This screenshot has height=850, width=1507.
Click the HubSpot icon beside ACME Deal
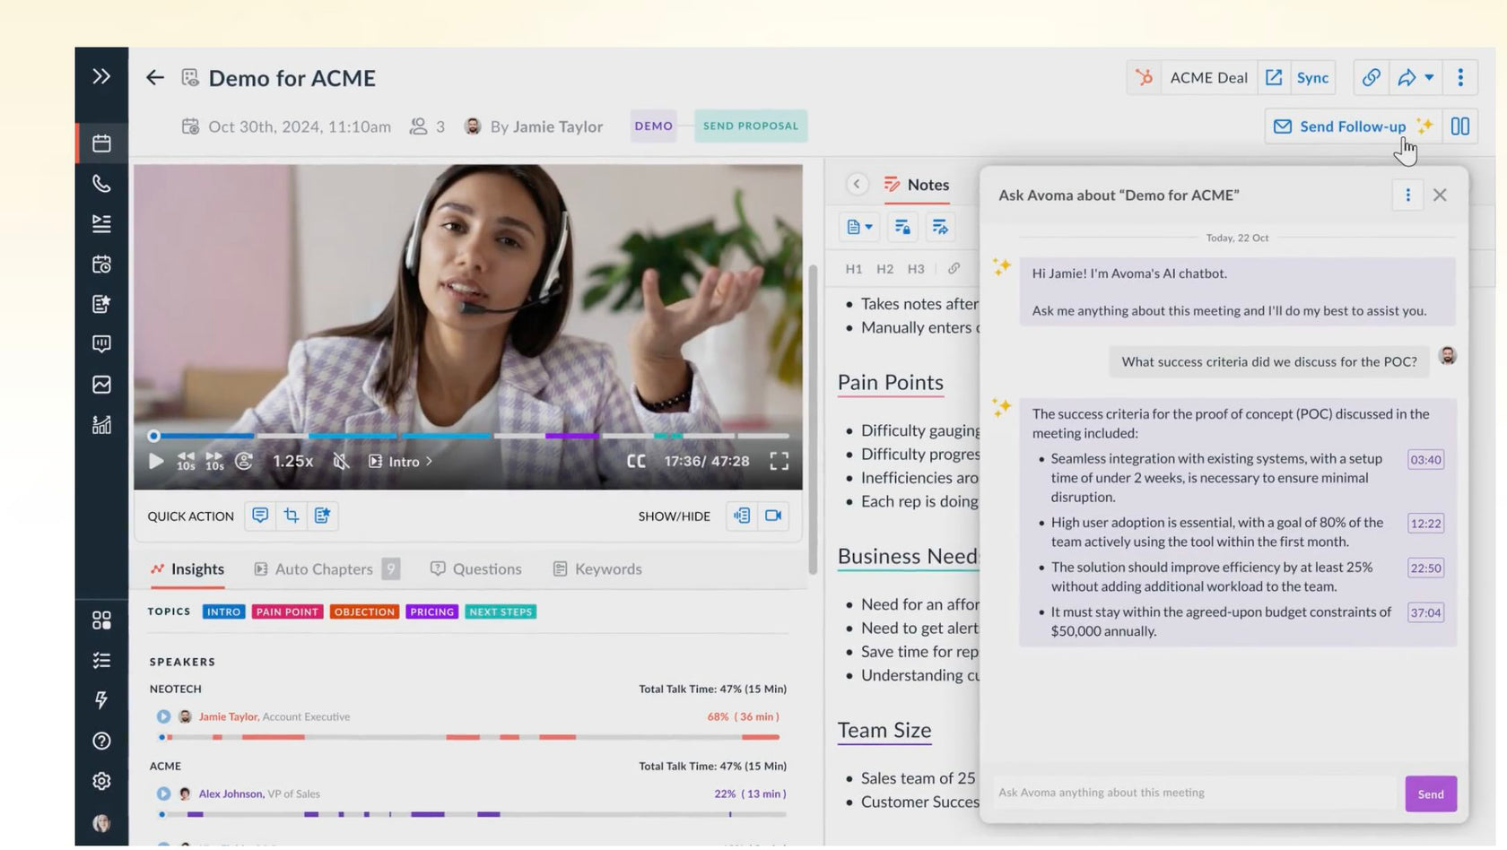(x=1144, y=78)
